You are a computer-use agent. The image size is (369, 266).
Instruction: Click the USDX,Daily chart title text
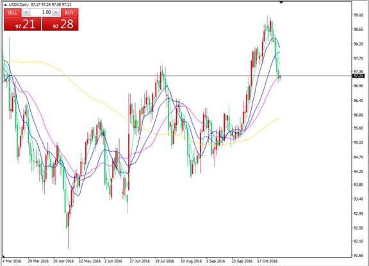pos(19,4)
